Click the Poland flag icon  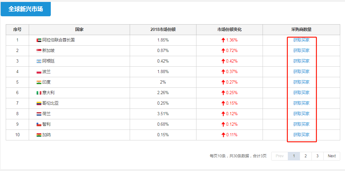(39, 72)
